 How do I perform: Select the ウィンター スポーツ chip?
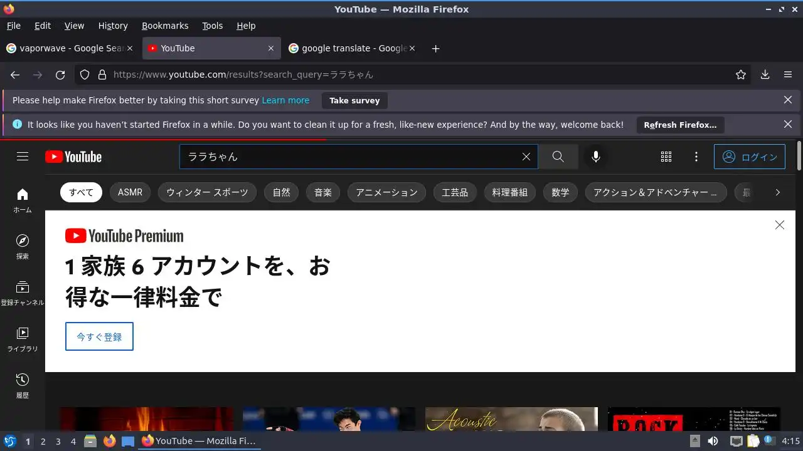tap(207, 192)
